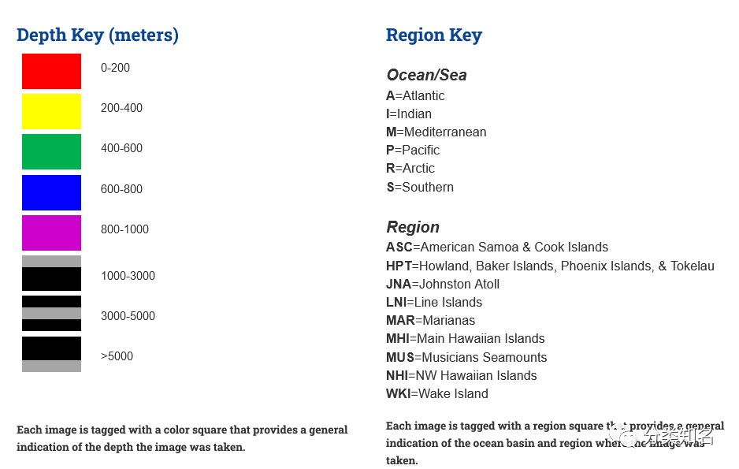The height and width of the screenshot is (469, 739).
Task: Click the Region Key heading
Action: point(433,35)
